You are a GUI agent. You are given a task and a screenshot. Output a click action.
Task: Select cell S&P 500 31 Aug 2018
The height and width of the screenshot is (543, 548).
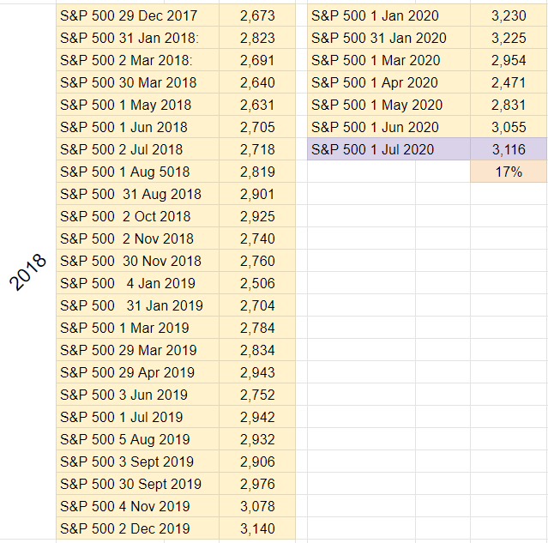(137, 194)
